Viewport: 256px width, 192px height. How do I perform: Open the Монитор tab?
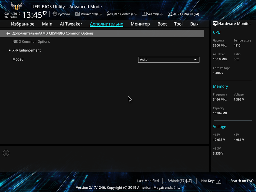[x=140, y=24]
